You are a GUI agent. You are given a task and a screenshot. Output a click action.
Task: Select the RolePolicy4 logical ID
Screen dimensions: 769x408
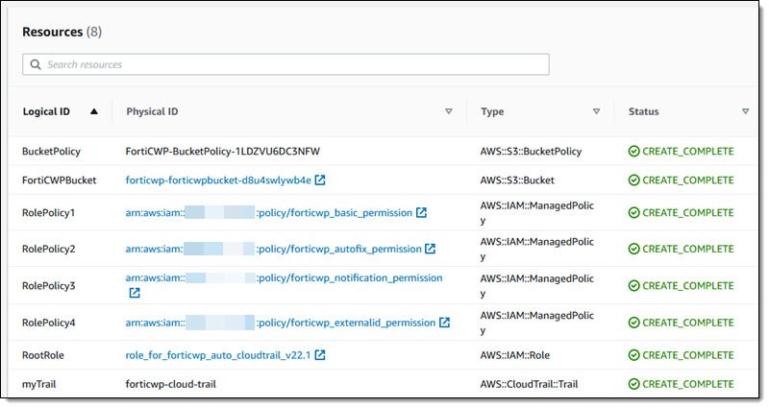click(x=49, y=323)
